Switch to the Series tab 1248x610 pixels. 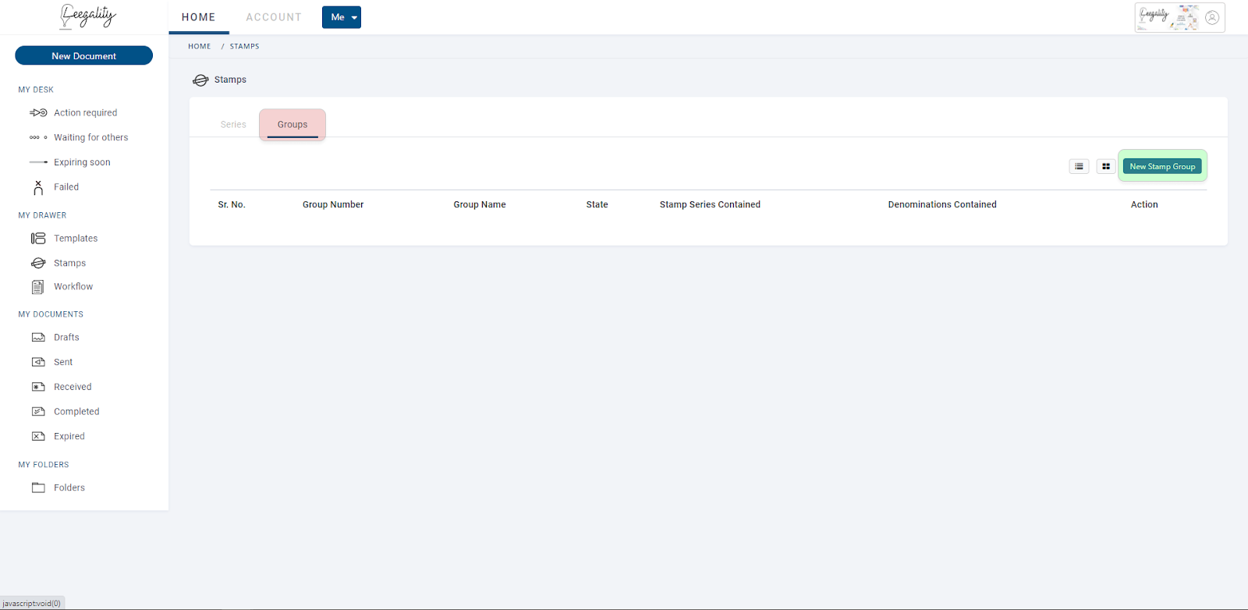[x=233, y=125]
